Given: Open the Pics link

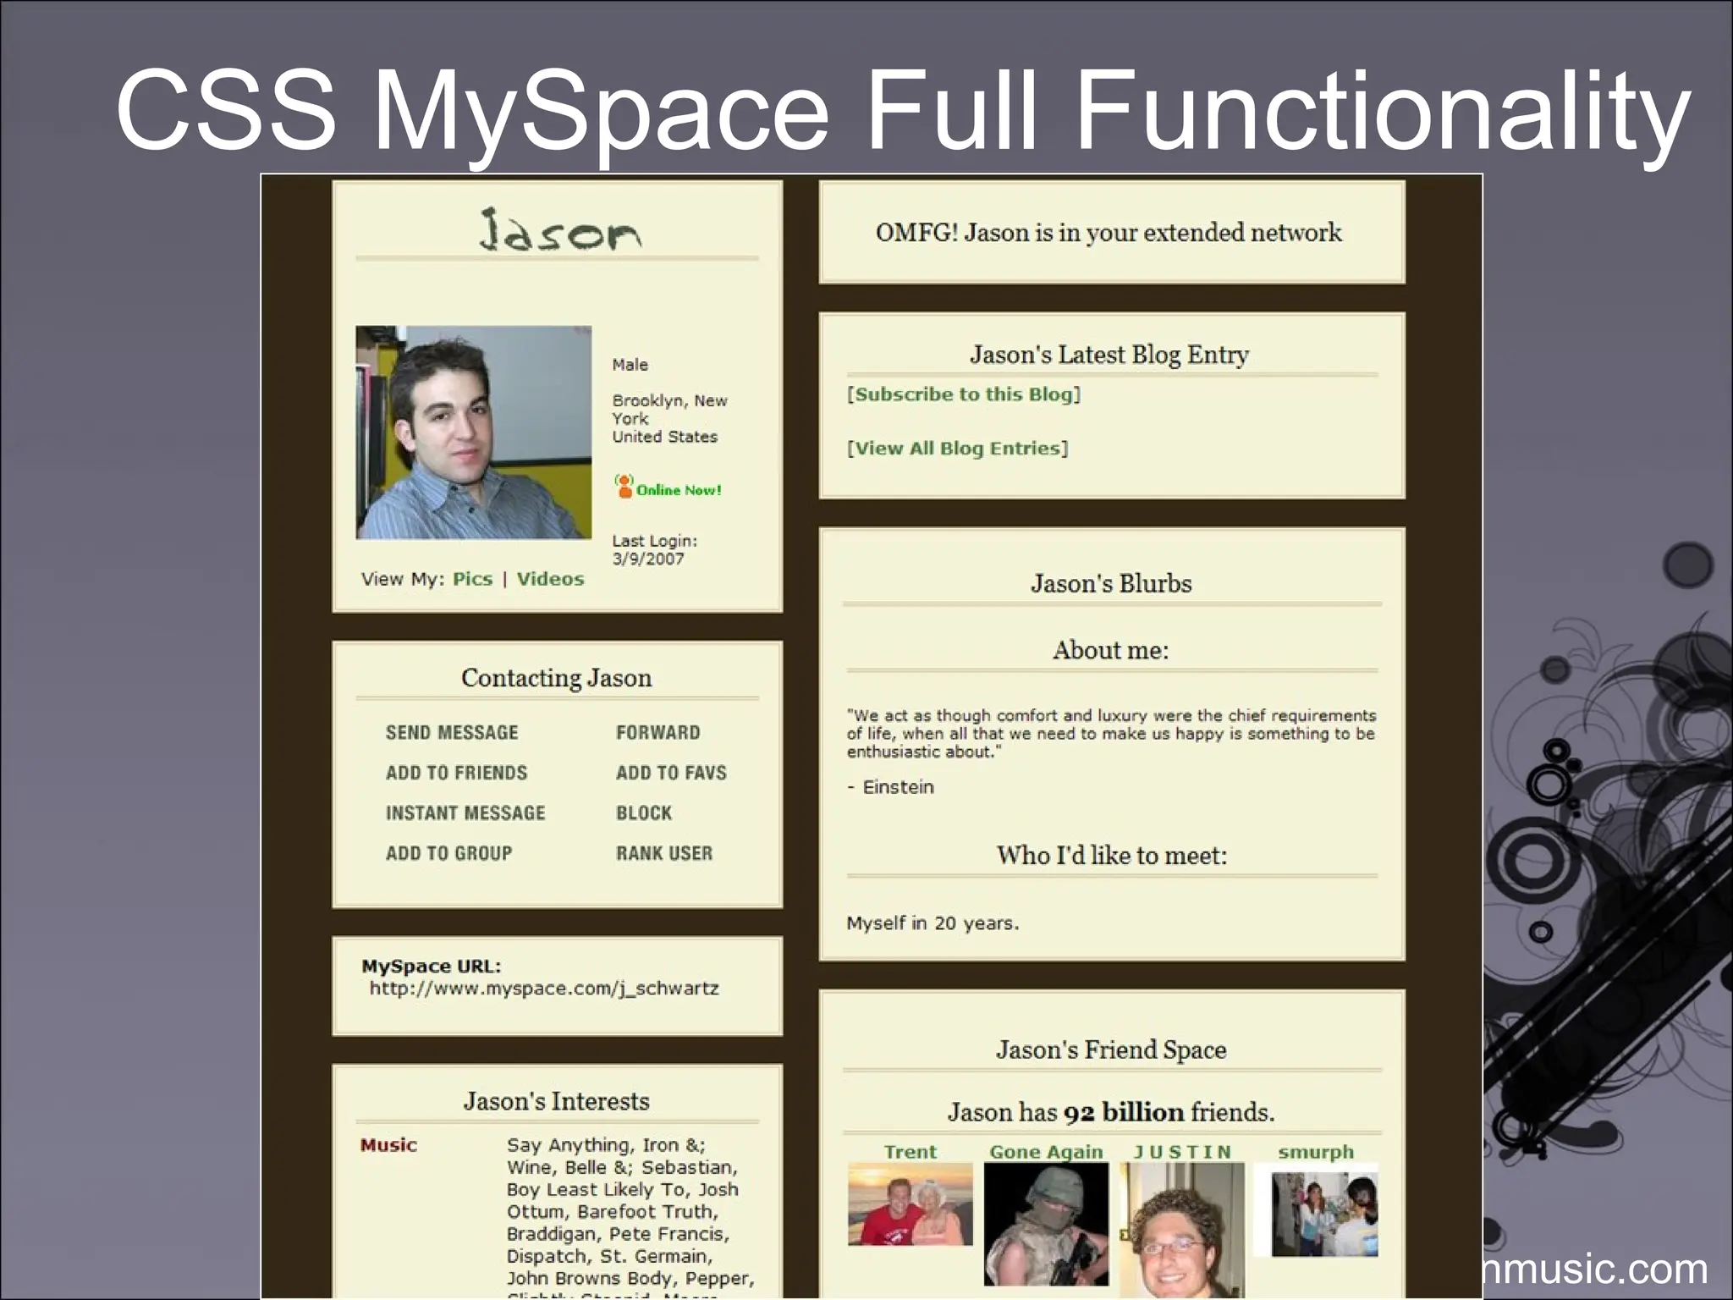Looking at the screenshot, I should 472,579.
